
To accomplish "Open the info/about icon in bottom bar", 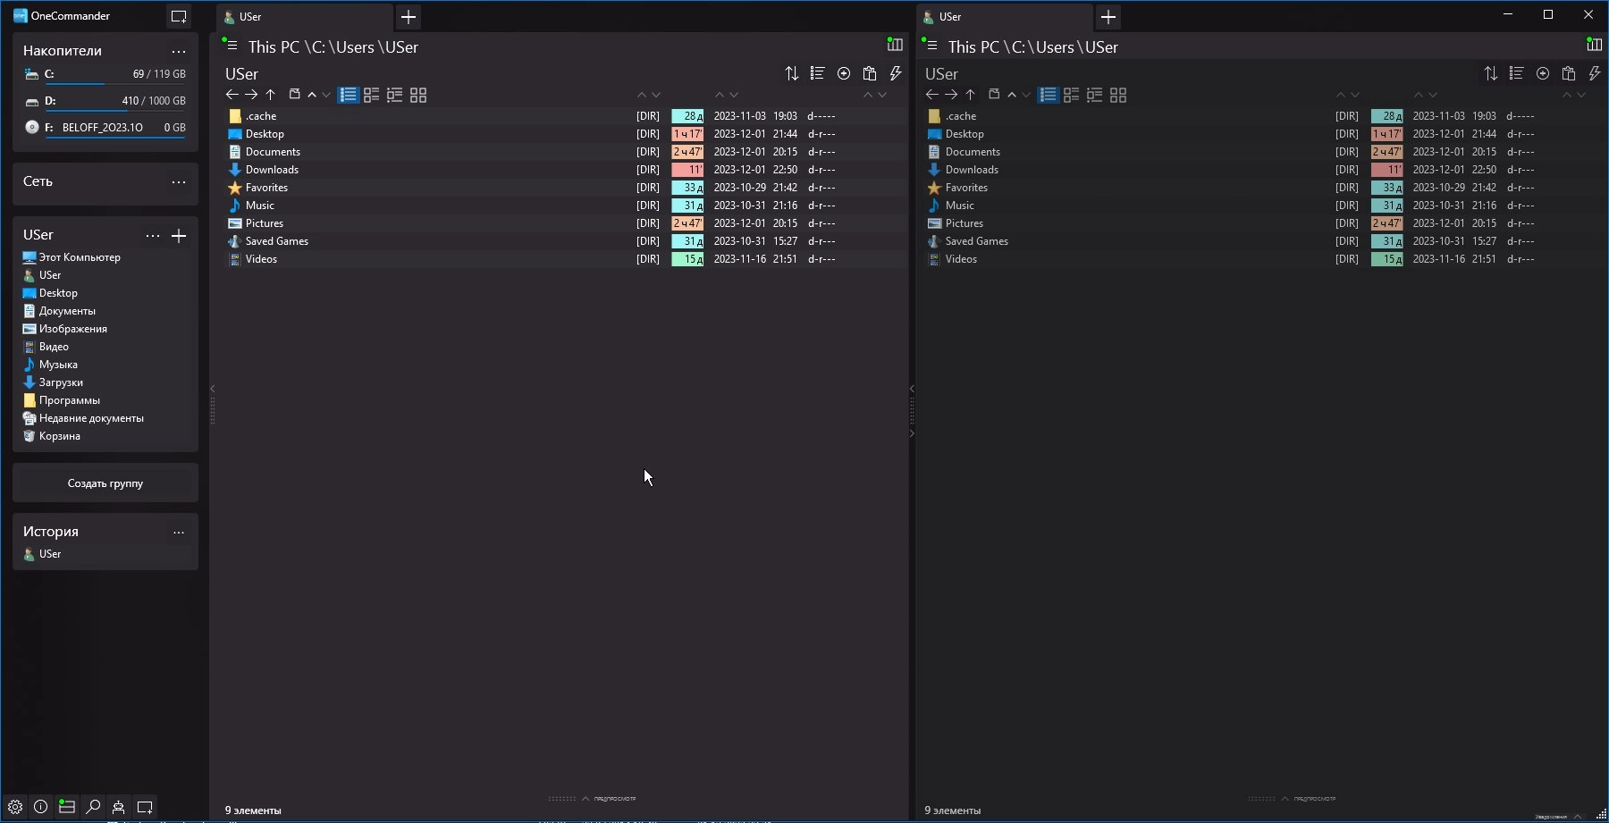I will coord(41,806).
